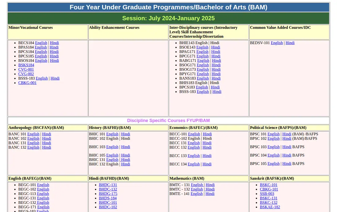Open BEGC-131 English link

coord(43,198)
